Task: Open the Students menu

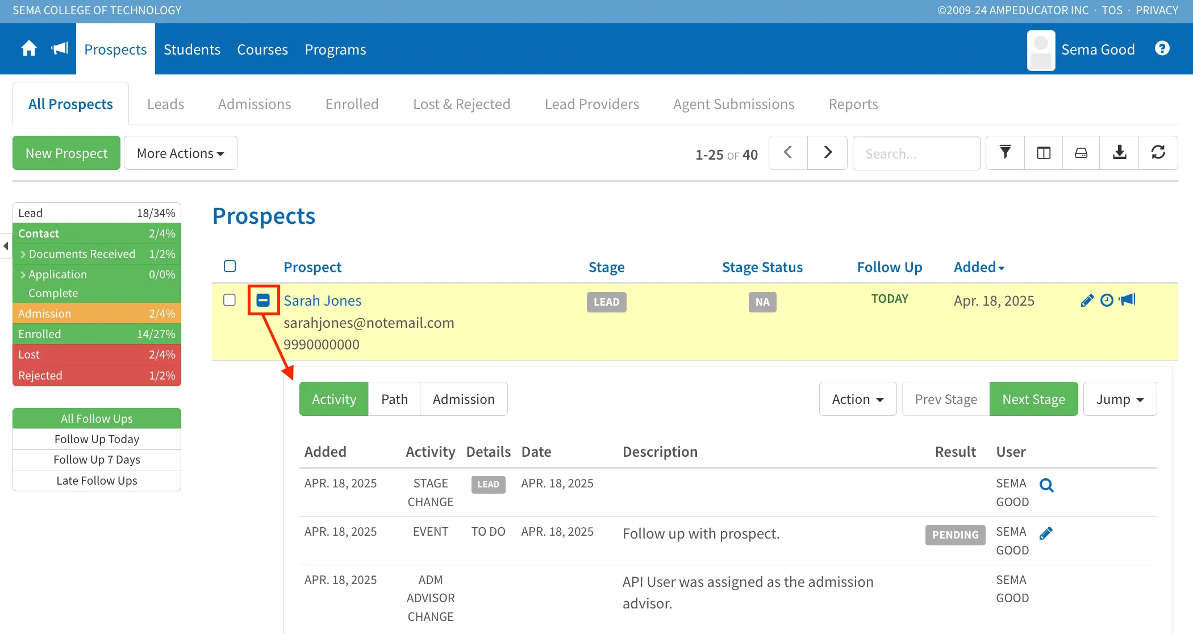Action: pyautogui.click(x=192, y=49)
